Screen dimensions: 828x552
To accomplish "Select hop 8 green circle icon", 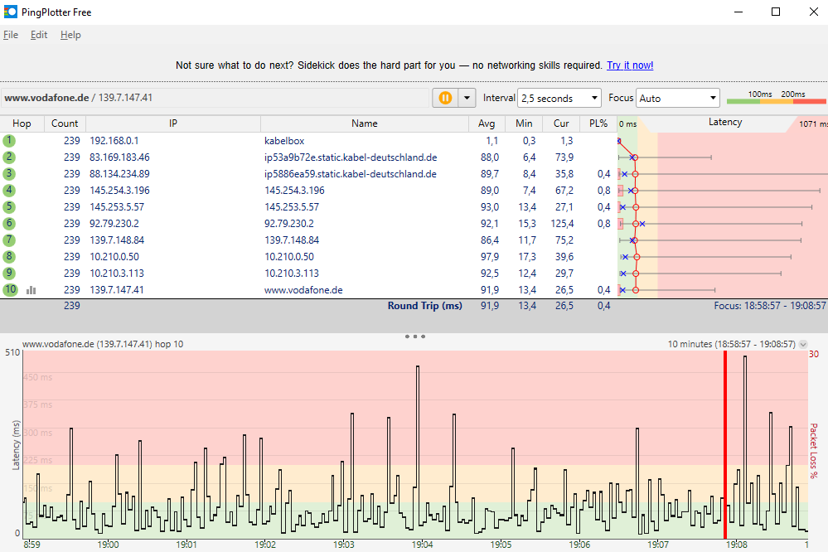I will [x=9, y=256].
